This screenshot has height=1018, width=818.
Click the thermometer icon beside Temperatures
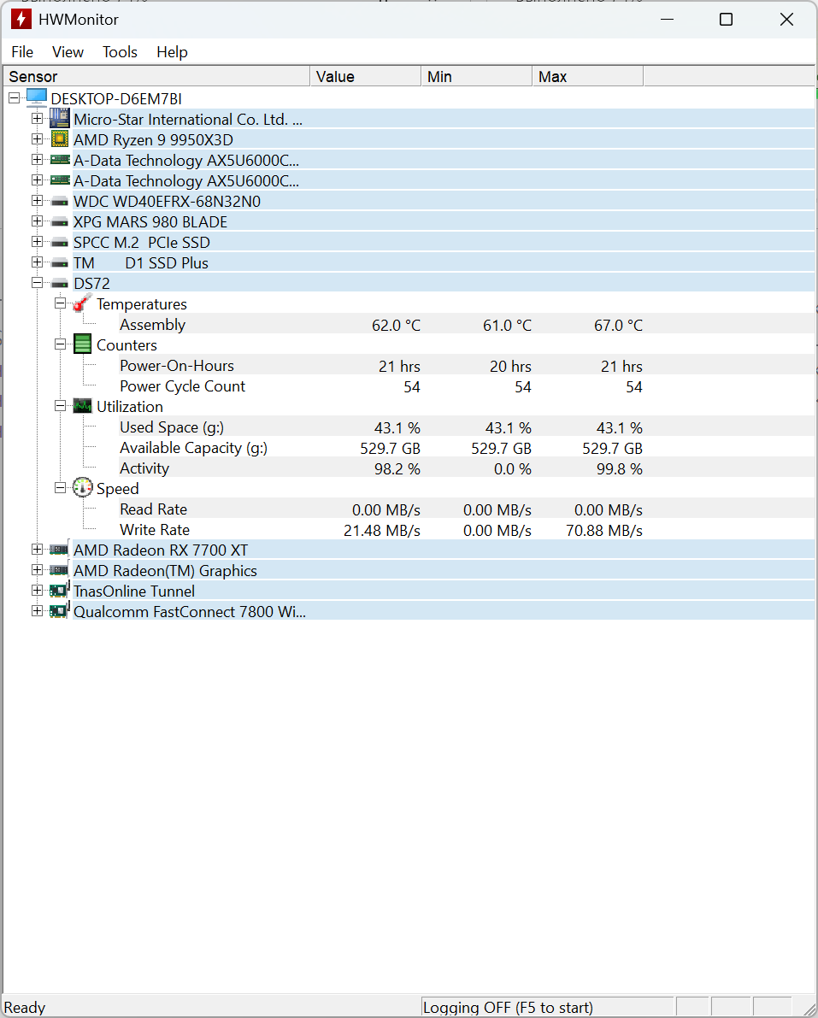82,303
